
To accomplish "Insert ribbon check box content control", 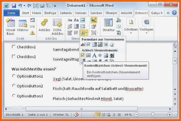I will (76, 33).
